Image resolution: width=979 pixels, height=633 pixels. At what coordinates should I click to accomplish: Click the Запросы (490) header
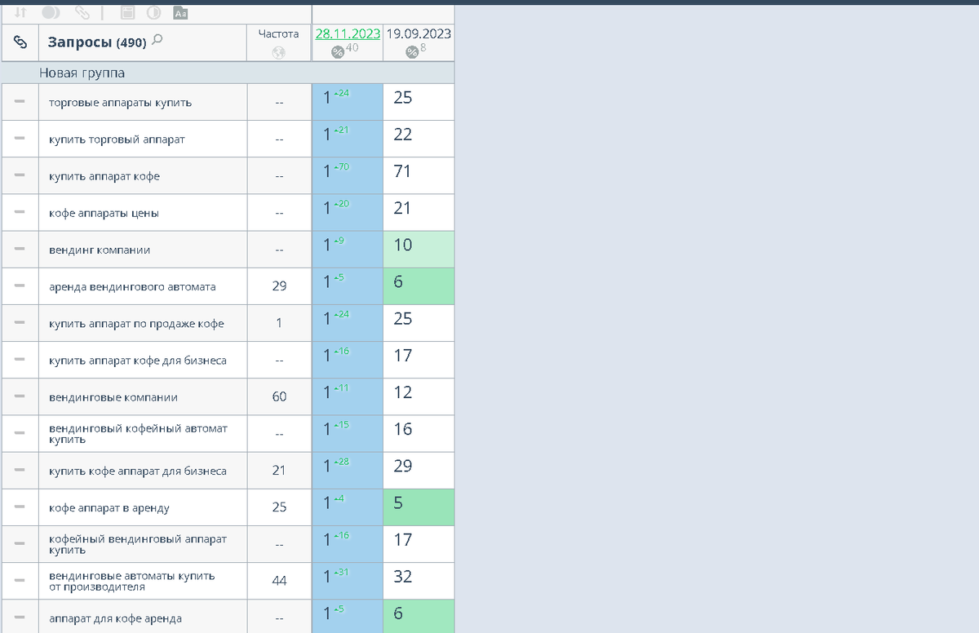pos(97,42)
